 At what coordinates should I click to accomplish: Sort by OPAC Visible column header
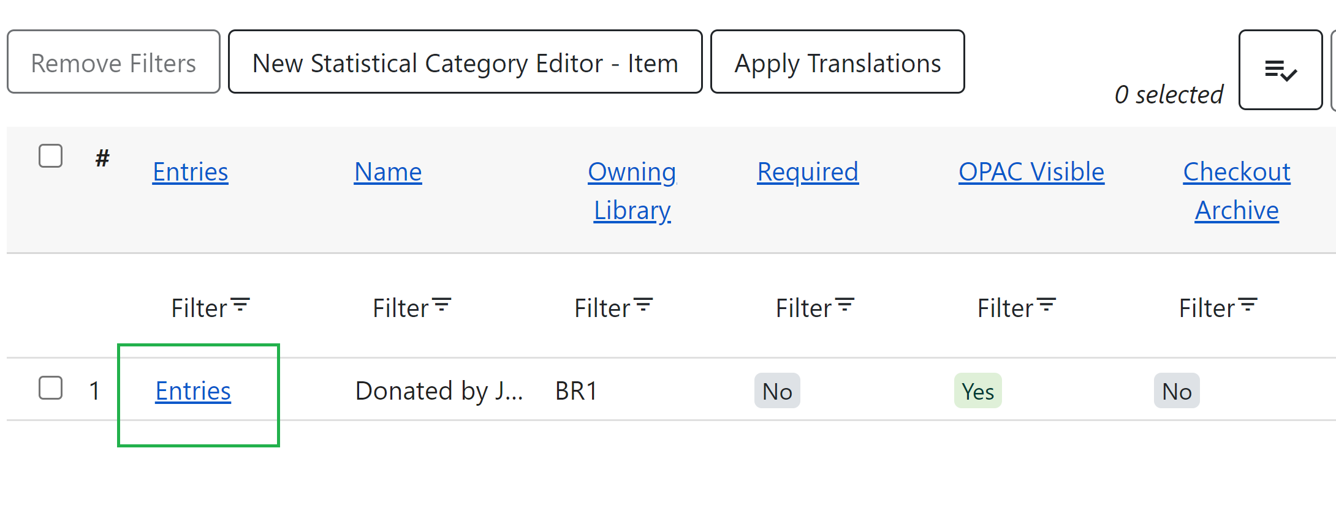1031,172
